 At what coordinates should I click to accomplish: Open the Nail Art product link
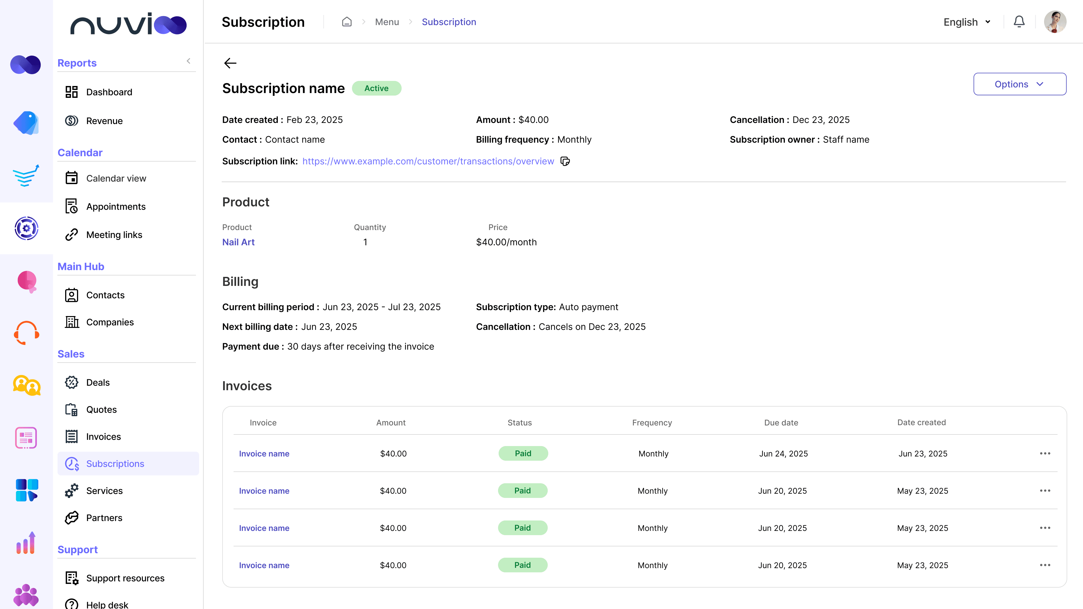pos(238,242)
